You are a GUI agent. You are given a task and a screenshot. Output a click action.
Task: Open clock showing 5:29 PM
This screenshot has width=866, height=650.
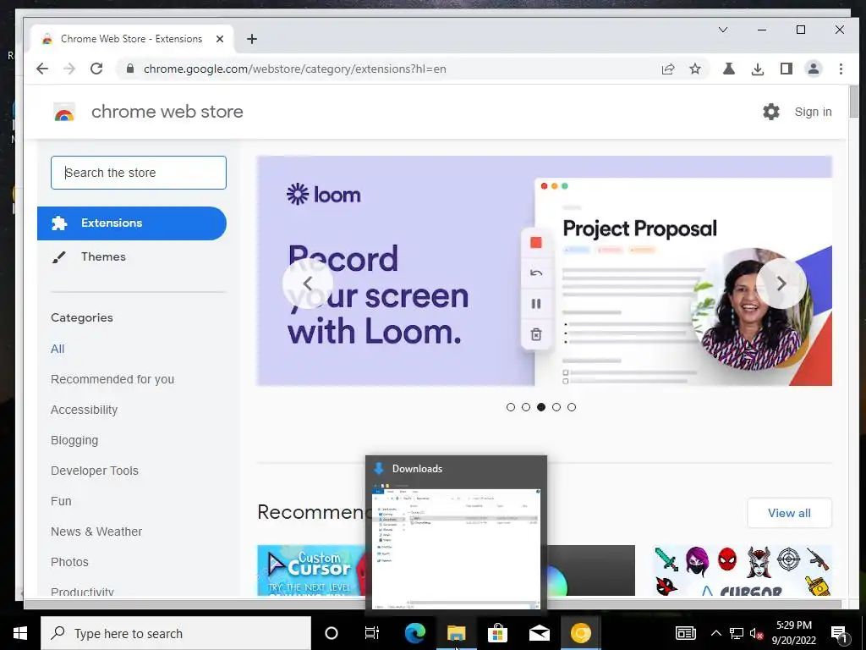click(793, 633)
